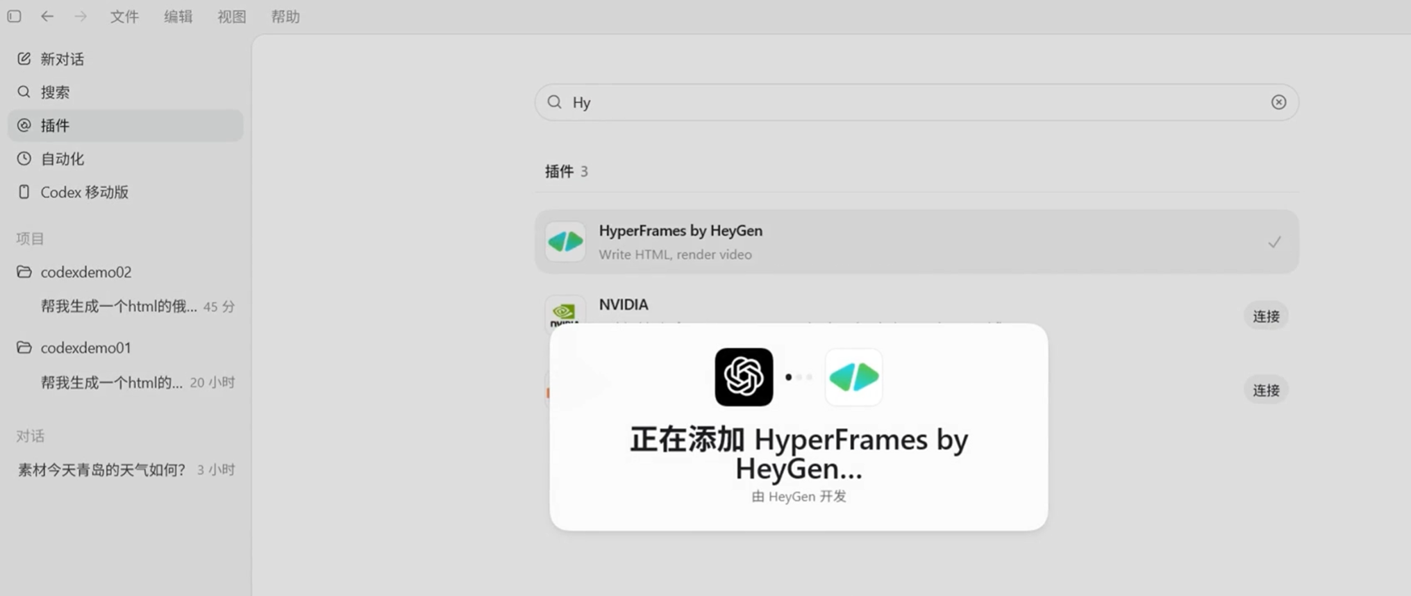Open the 素材今天青岛的天气如何 conversation
The width and height of the screenshot is (1411, 596).
126,470
